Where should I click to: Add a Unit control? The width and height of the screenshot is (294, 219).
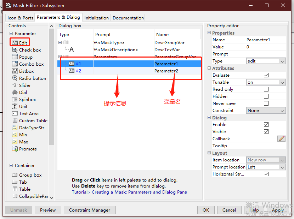tap(20, 107)
